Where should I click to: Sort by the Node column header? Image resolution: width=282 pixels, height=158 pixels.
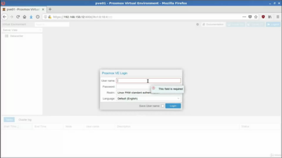tap(74, 126)
